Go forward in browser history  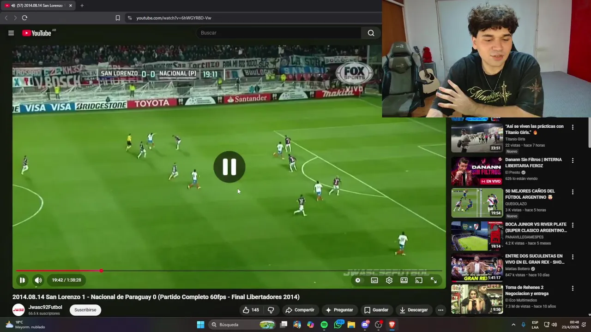(x=15, y=18)
